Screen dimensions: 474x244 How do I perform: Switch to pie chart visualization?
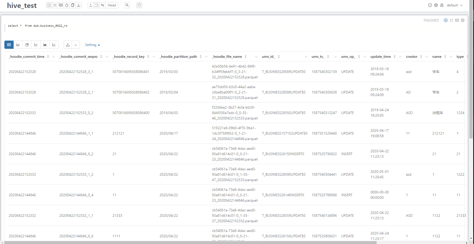pos(27,45)
